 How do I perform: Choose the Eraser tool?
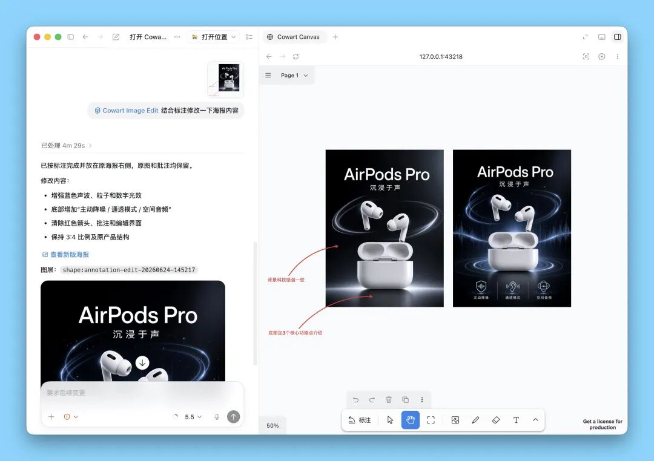click(x=496, y=420)
